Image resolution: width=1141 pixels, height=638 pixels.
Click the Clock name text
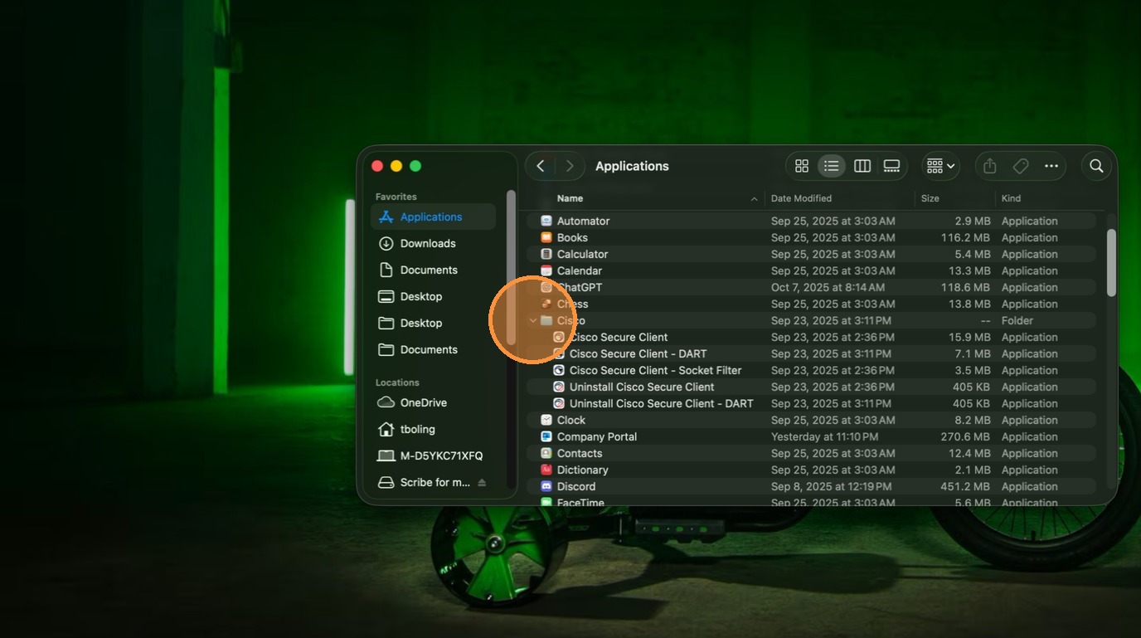(x=571, y=420)
